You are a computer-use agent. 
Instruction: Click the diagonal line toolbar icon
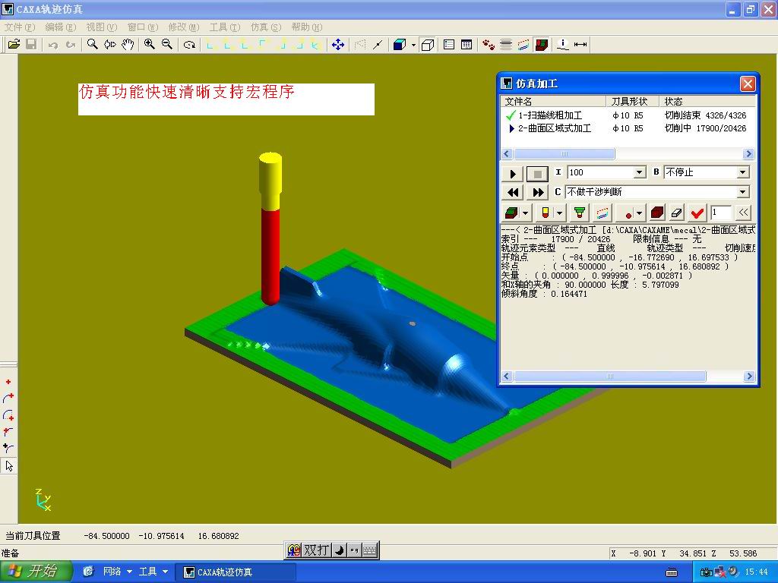[x=378, y=45]
